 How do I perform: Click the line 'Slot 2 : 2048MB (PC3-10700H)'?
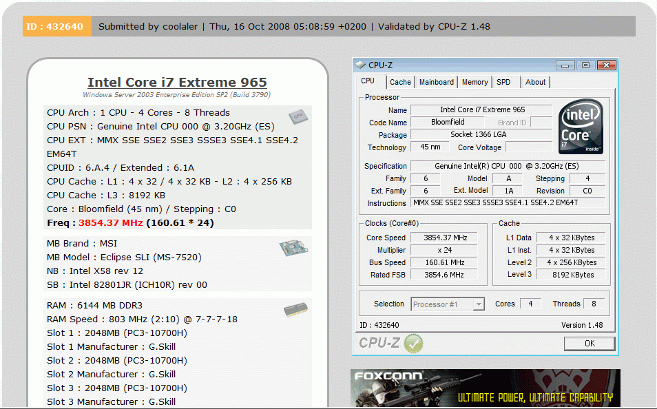117,361
